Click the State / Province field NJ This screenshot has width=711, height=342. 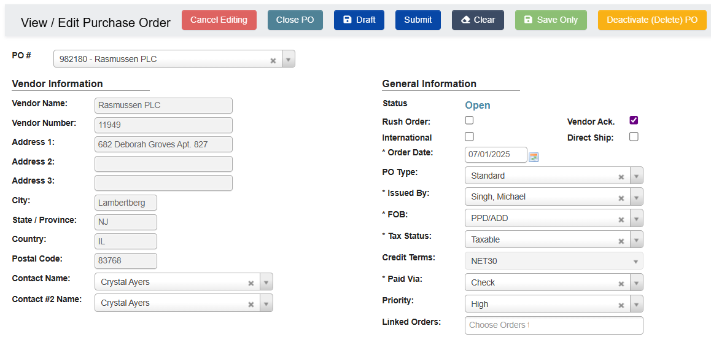[126, 222]
